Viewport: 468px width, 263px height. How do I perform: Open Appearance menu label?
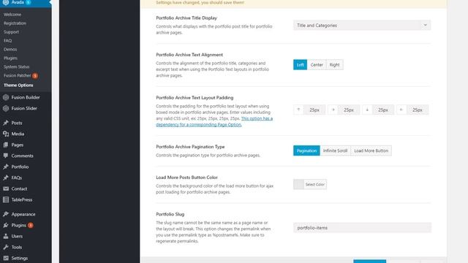tap(23, 214)
